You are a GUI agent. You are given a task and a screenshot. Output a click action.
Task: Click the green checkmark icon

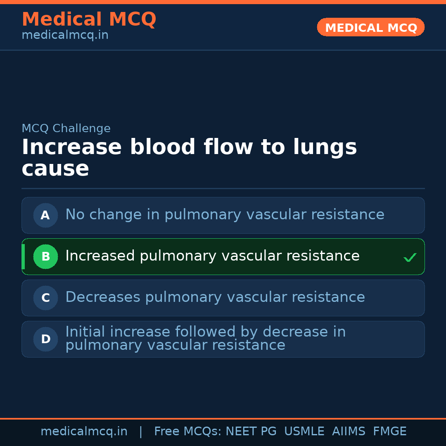[410, 258]
